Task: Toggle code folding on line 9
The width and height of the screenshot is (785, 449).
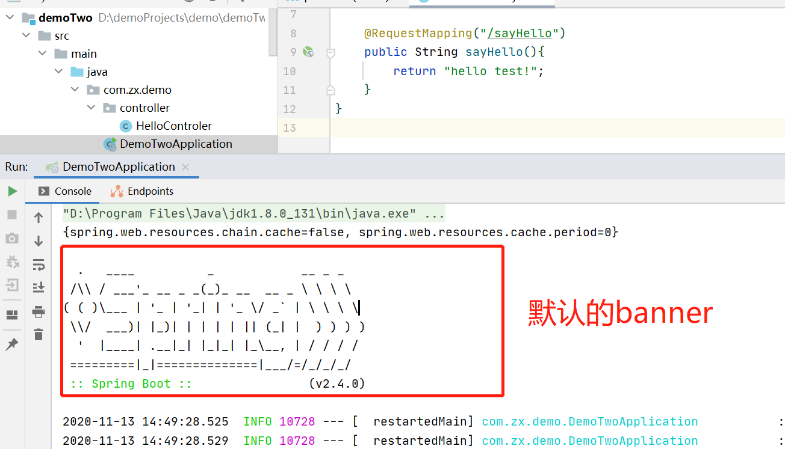Action: pyautogui.click(x=330, y=53)
